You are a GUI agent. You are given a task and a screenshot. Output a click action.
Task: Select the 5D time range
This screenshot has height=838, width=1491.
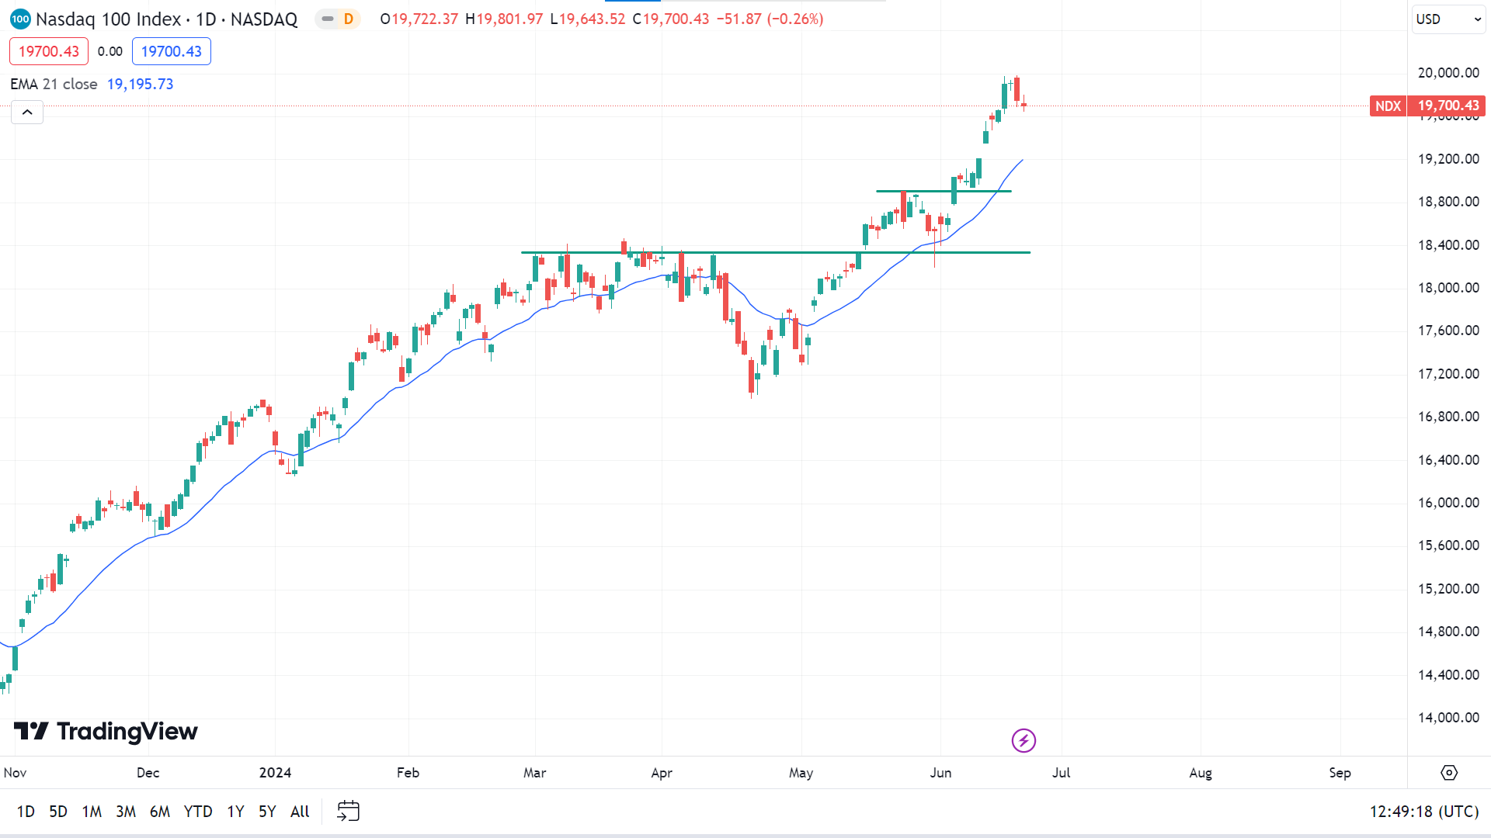pyautogui.click(x=58, y=812)
